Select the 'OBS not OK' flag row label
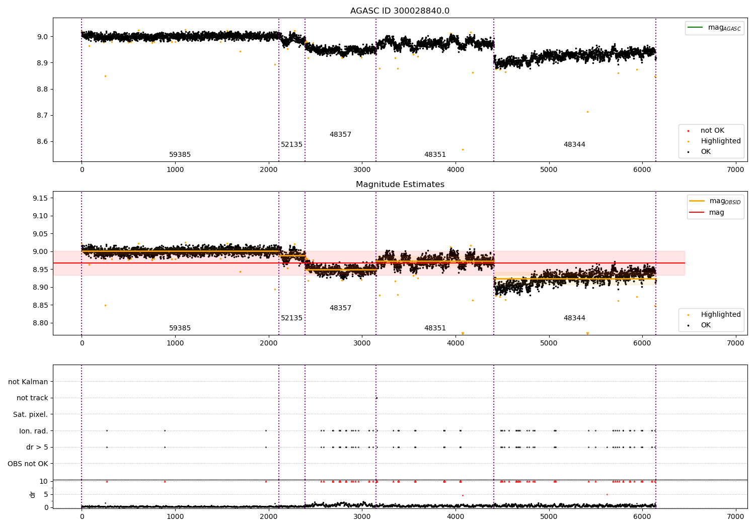 (28, 464)
